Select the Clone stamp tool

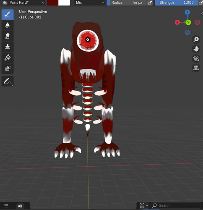coord(8,47)
